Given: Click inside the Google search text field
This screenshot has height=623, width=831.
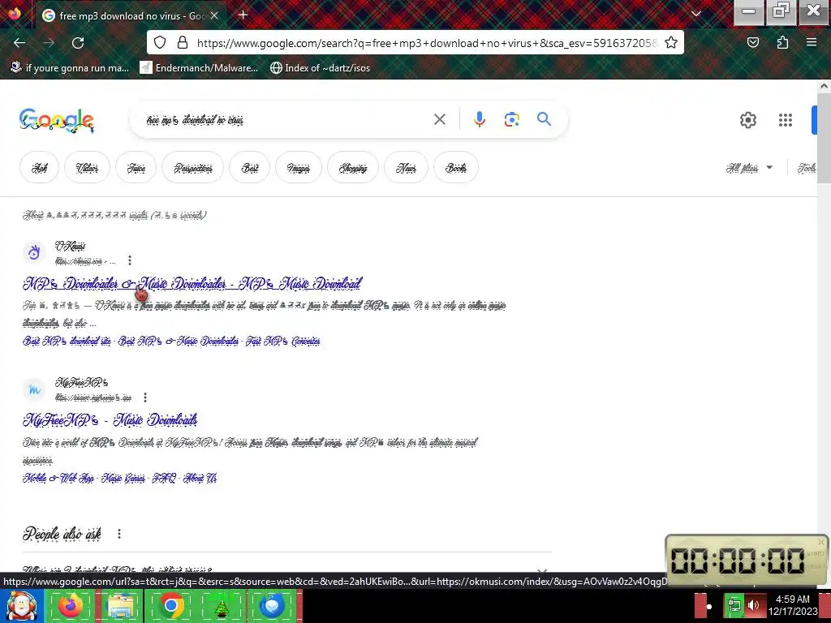Looking at the screenshot, I should (286, 120).
